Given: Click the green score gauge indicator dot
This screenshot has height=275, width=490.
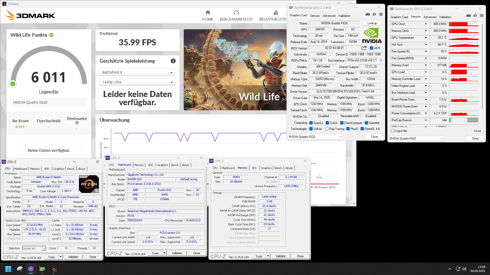Looking at the screenshot, I should pyautogui.click(x=13, y=84).
